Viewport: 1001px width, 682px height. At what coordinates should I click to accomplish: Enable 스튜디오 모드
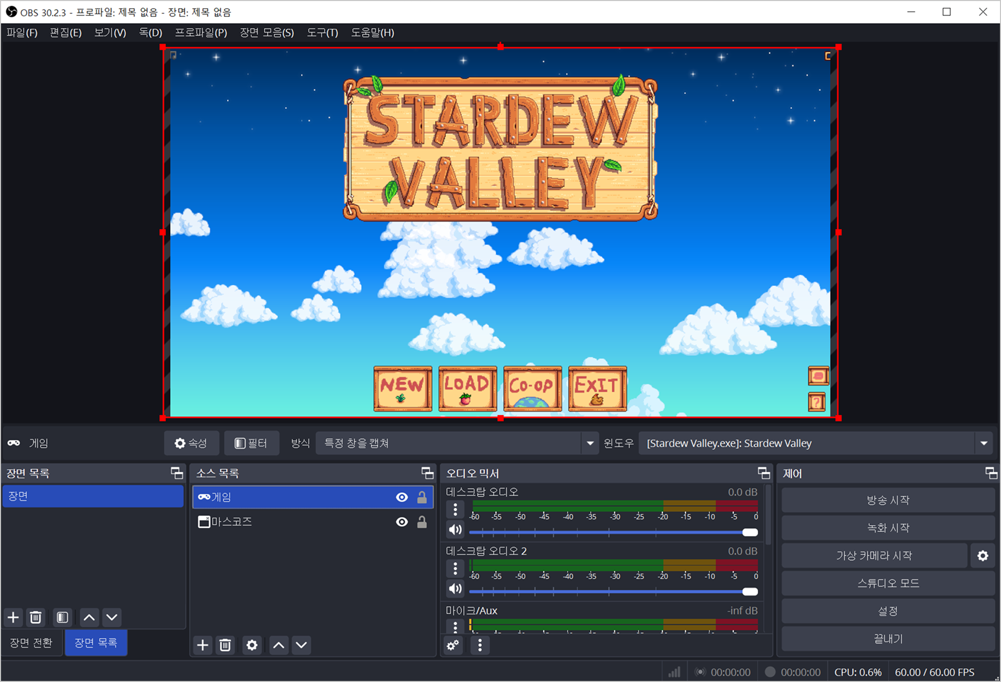click(888, 583)
